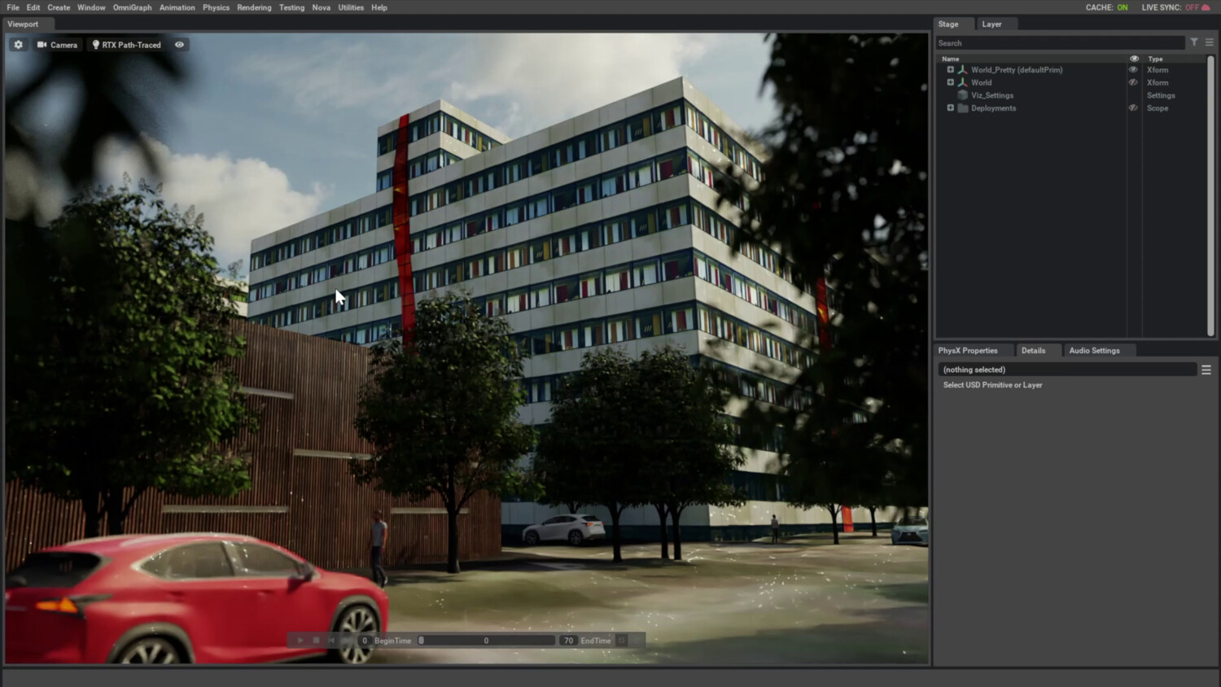Select the RTX Path-Traced lightbulb icon
Image resolution: width=1221 pixels, height=687 pixels.
click(94, 45)
